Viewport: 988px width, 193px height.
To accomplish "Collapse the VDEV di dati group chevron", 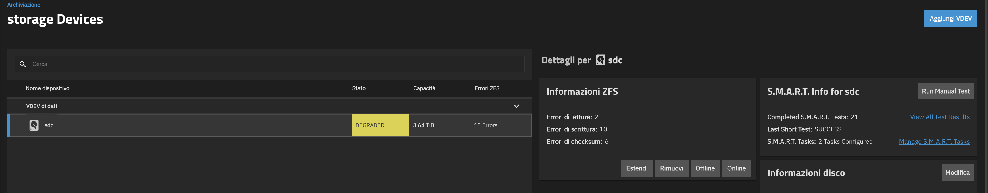I will coord(516,106).
